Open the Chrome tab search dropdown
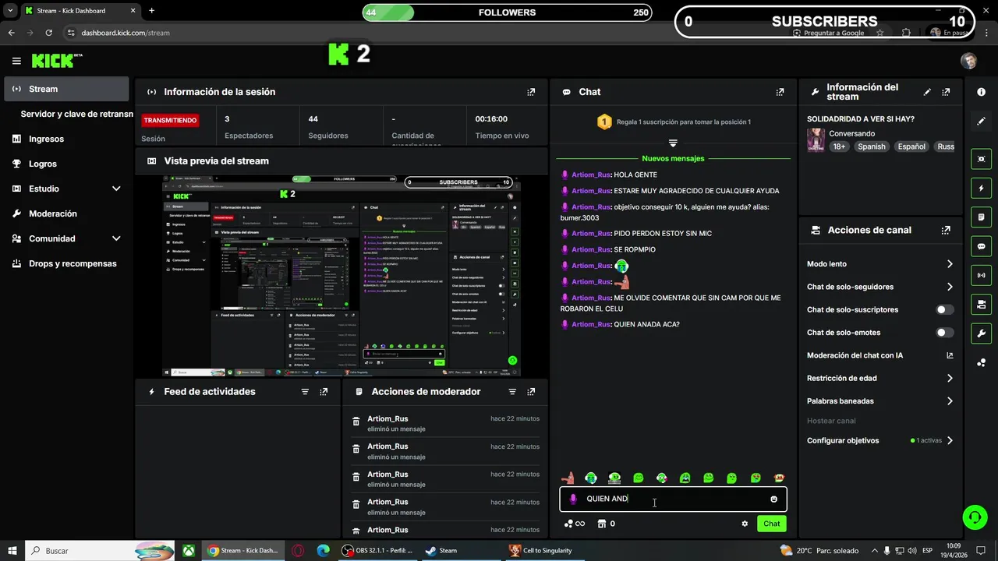The height and width of the screenshot is (561, 998). [10, 11]
